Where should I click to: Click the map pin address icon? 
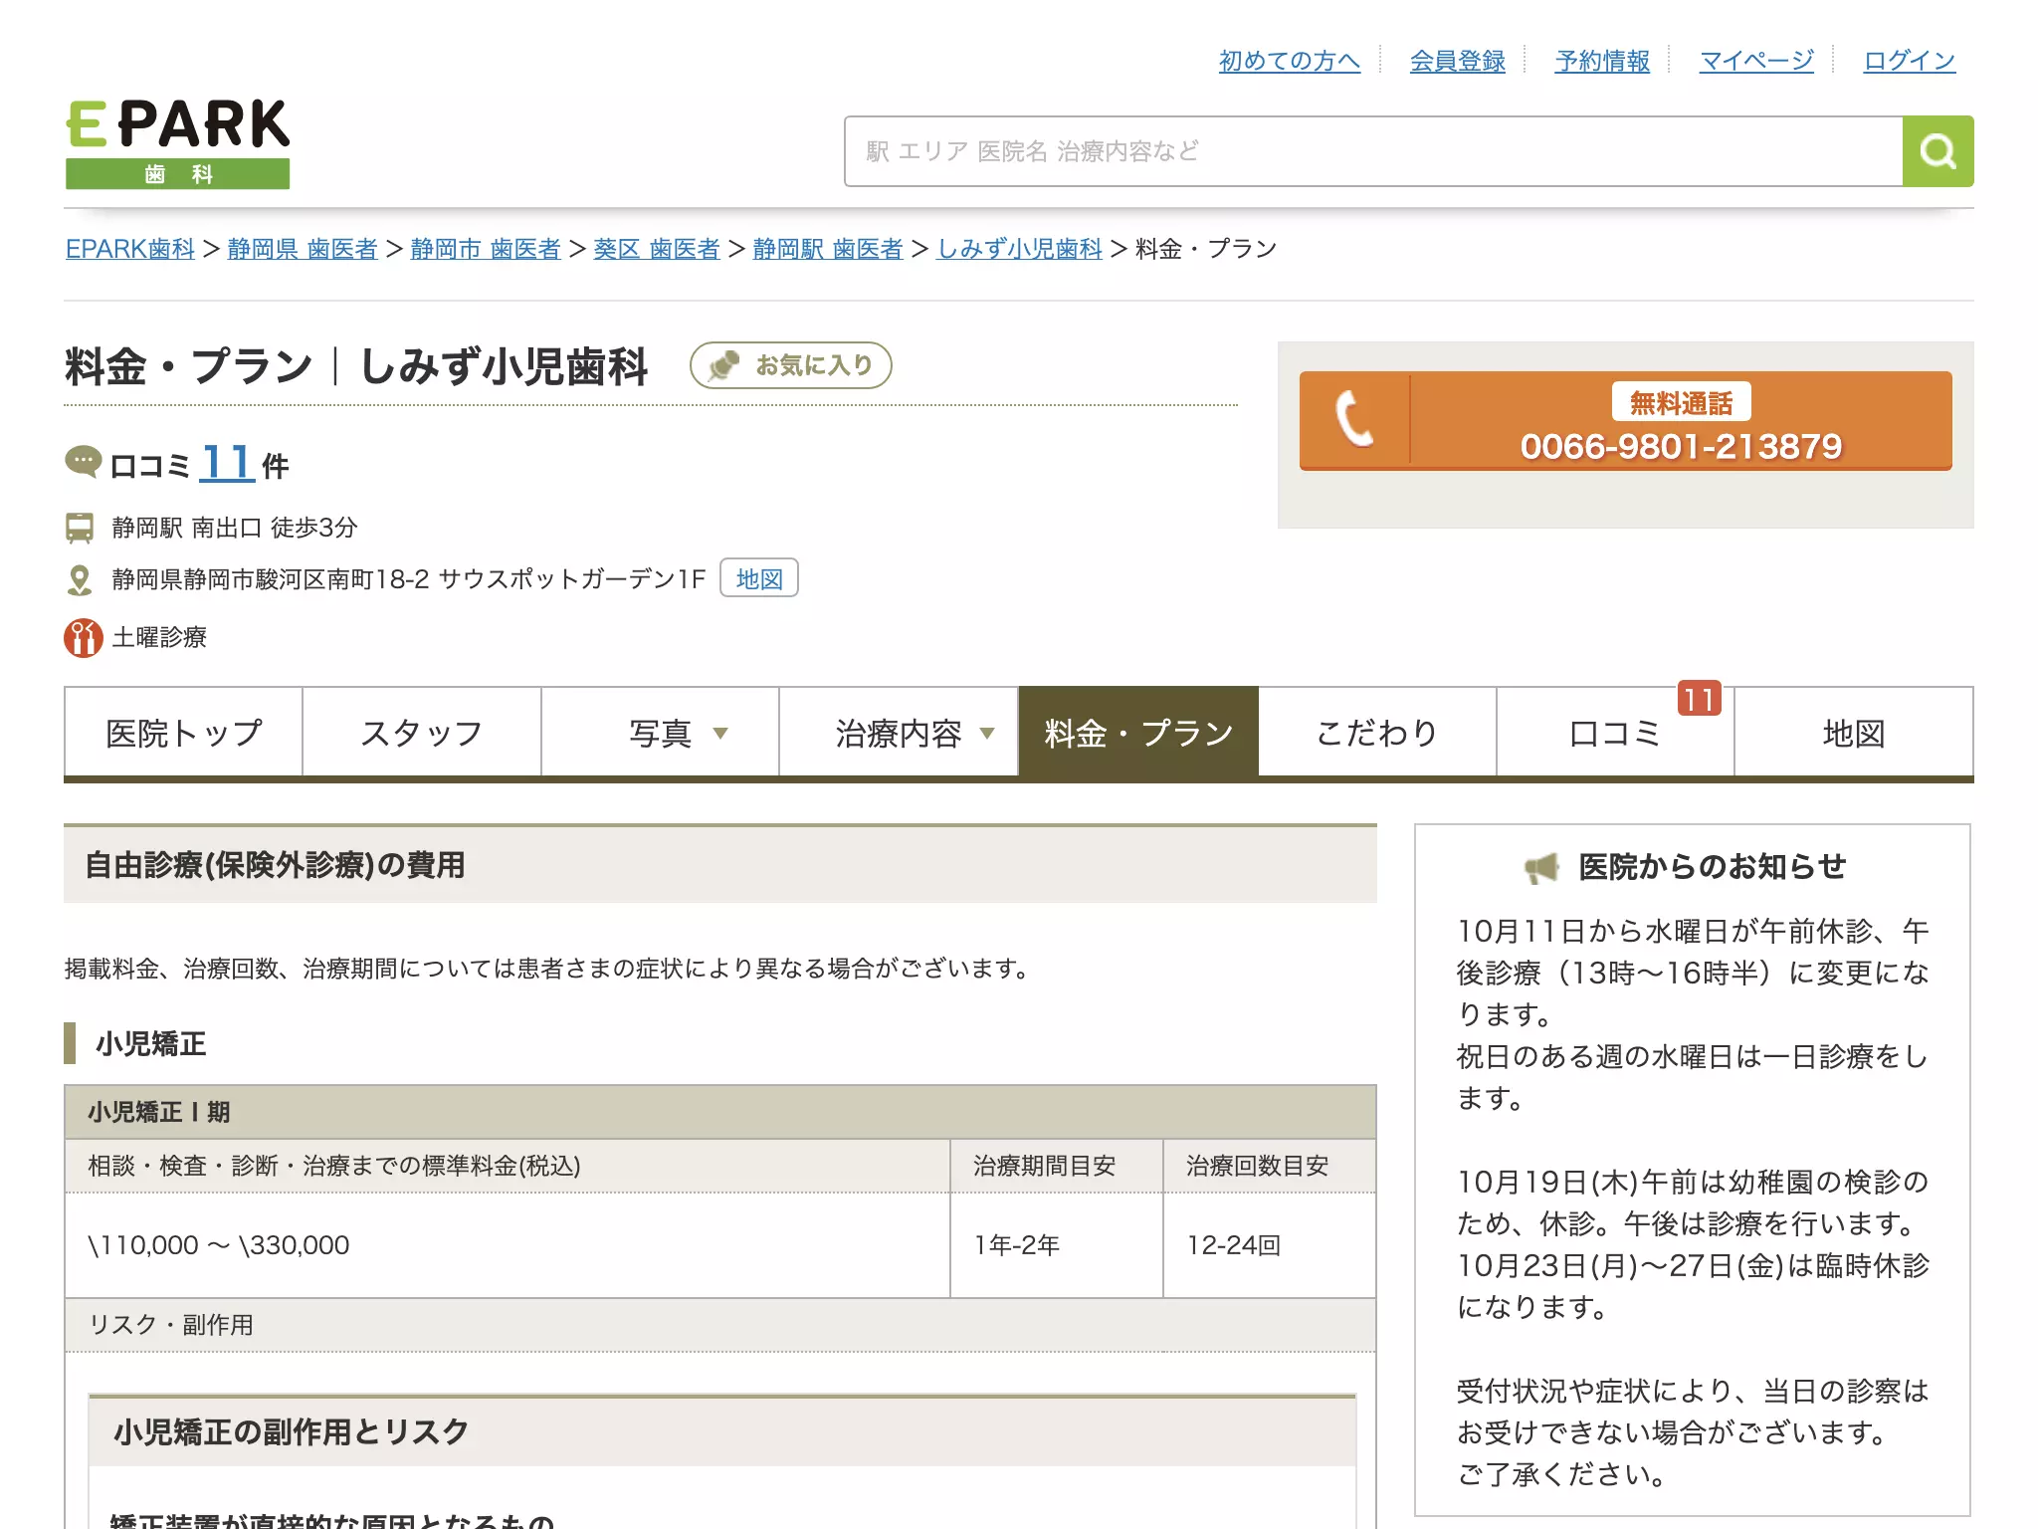click(x=80, y=580)
